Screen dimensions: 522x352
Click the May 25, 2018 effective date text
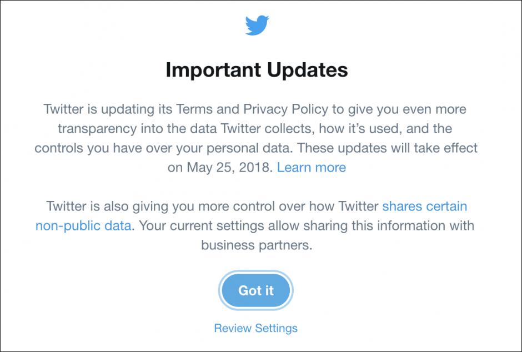click(x=229, y=167)
